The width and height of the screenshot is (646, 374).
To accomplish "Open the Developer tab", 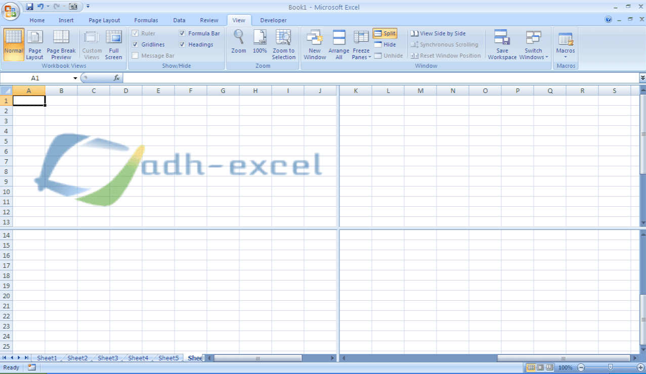I will tap(273, 20).
